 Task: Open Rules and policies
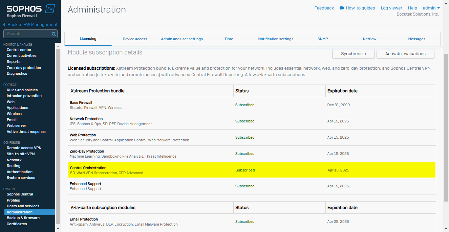click(x=22, y=90)
